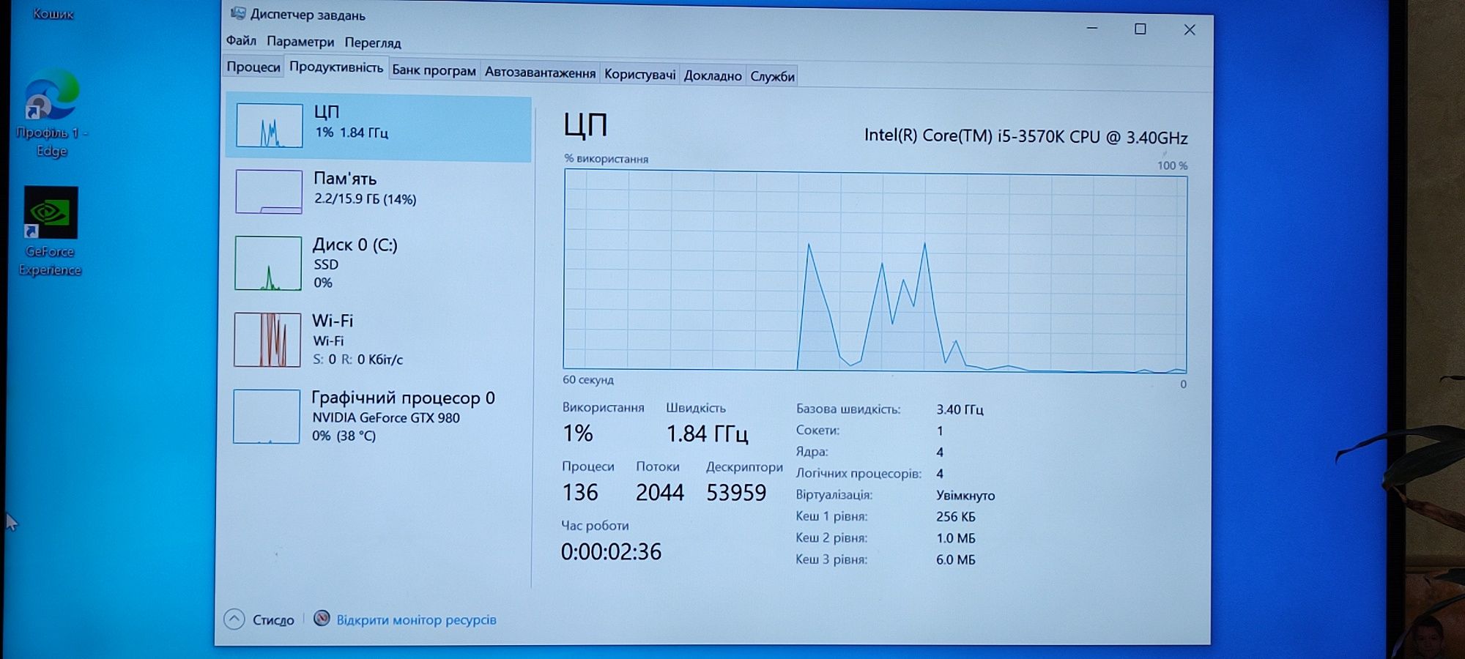Select the Графічний процесор 0 mini graph

267,416
